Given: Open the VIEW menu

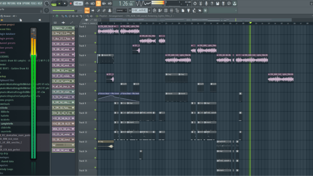Looking at the screenshot, I should pyautogui.click(x=19, y=4).
